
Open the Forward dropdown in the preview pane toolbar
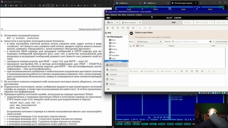click(x=175, y=71)
